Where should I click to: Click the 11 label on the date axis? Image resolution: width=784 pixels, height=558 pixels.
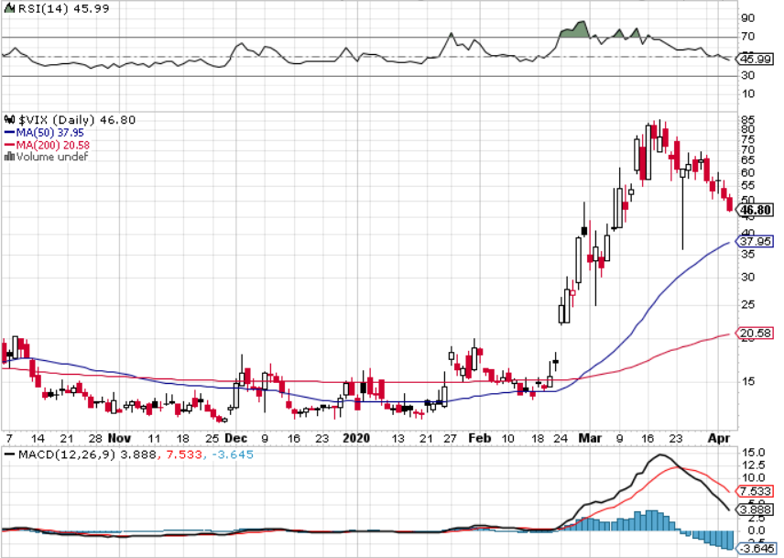(x=154, y=439)
